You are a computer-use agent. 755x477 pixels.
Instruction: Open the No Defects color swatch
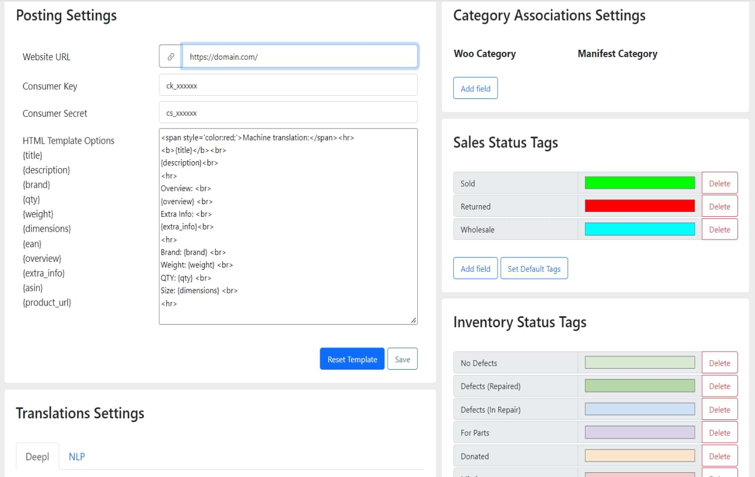(x=639, y=363)
